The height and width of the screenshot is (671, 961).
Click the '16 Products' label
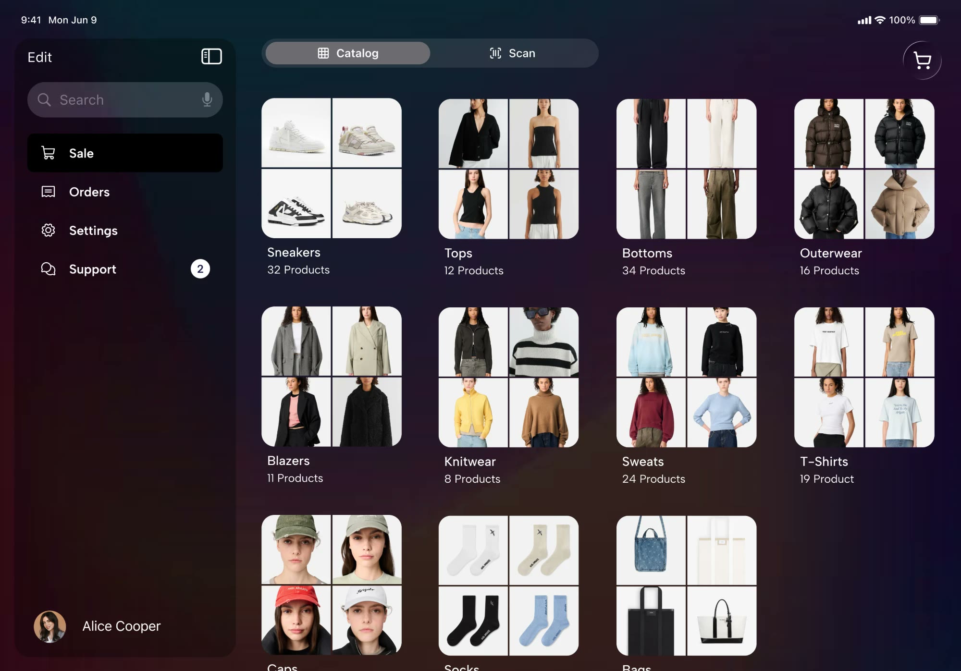click(x=829, y=271)
